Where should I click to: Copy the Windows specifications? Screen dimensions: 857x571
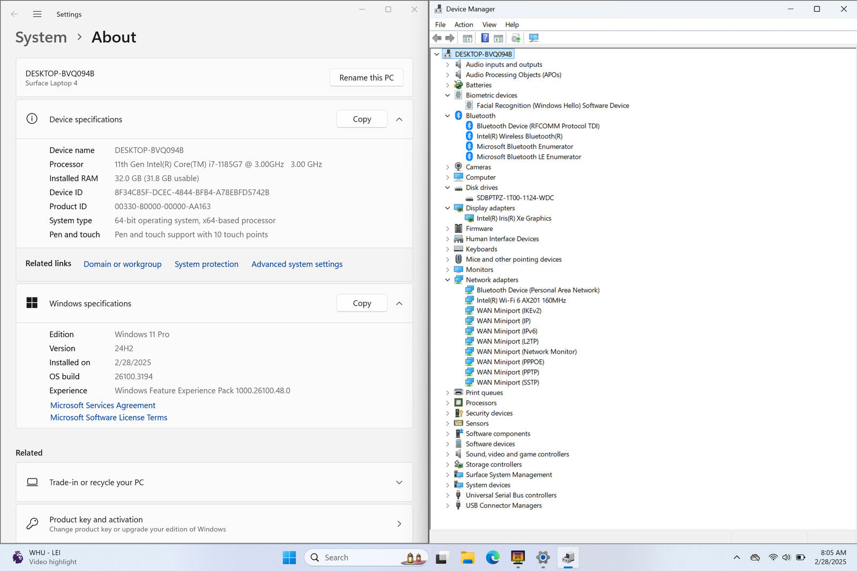click(362, 303)
